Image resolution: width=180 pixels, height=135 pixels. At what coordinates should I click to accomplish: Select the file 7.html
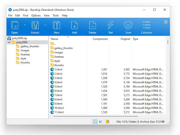tap(58, 95)
